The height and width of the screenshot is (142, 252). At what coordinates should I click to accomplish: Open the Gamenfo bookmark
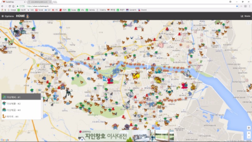(x=131, y=10)
